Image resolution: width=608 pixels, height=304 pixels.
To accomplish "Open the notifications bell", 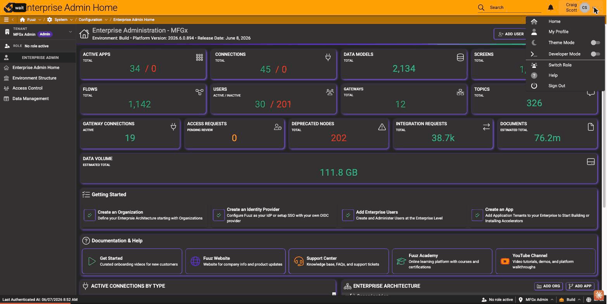I will tap(551, 7).
